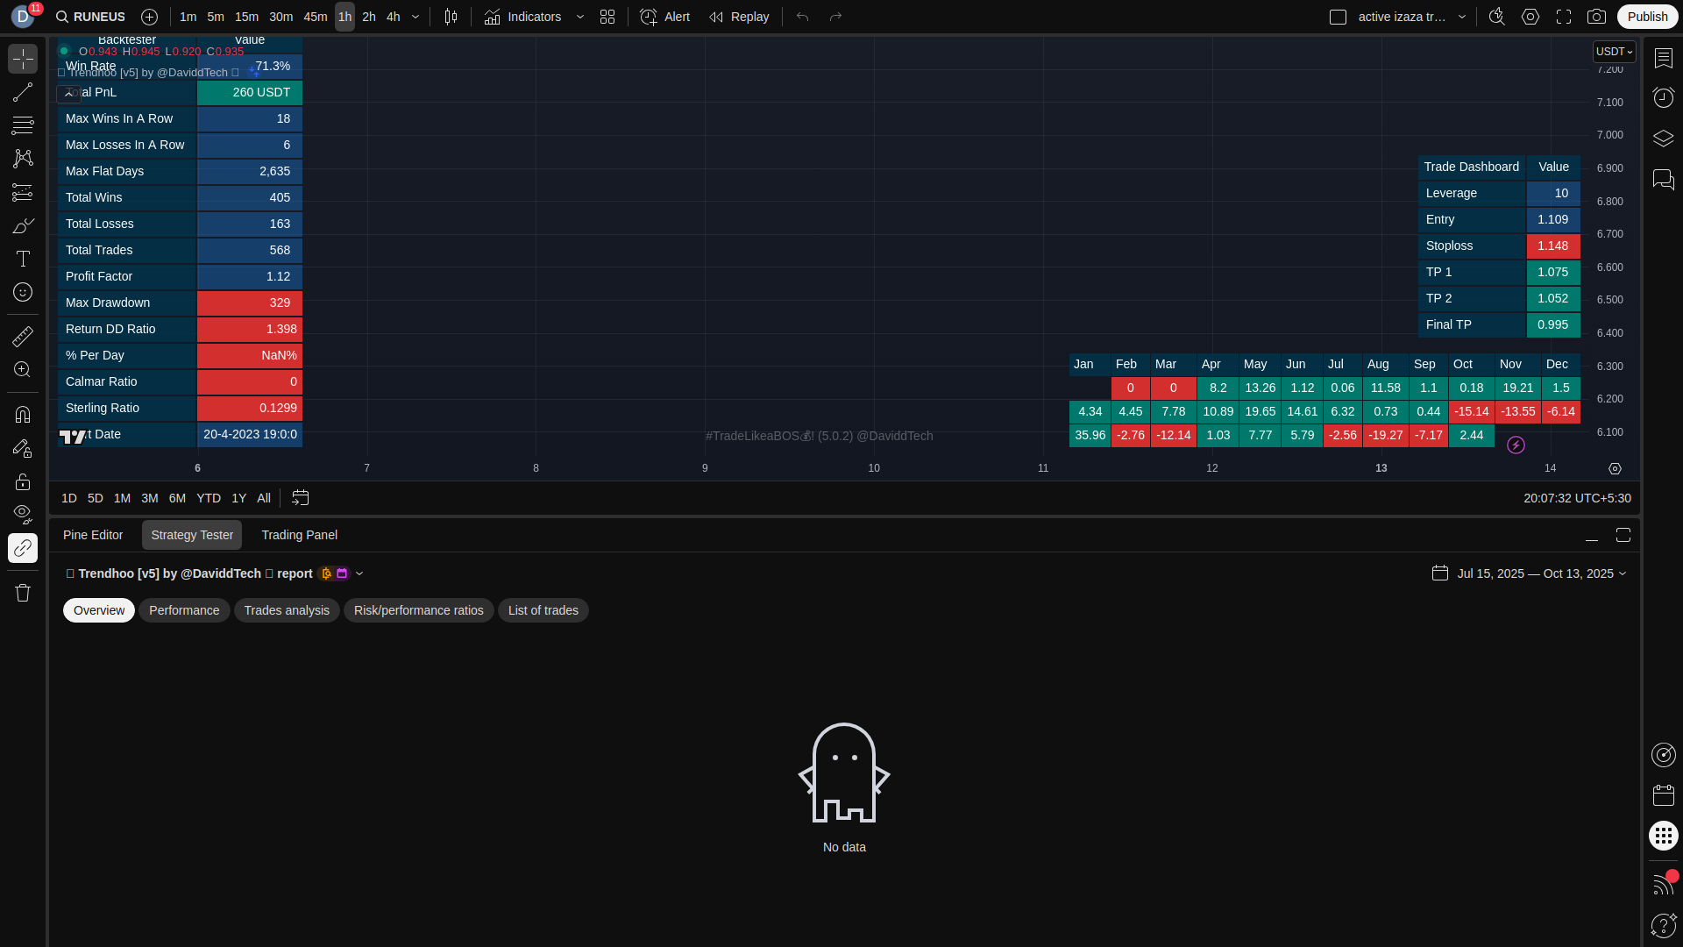The image size is (1683, 947).
Task: Select the Text annotation tool
Action: tap(23, 259)
